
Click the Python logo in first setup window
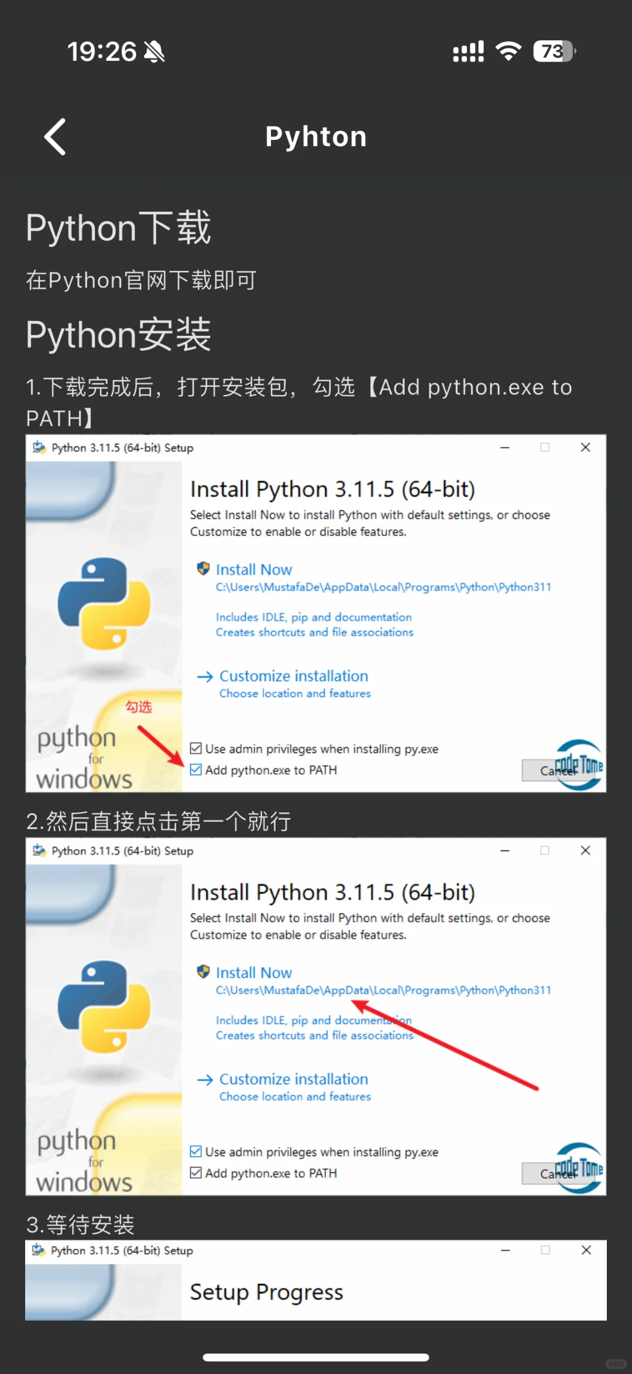104,603
